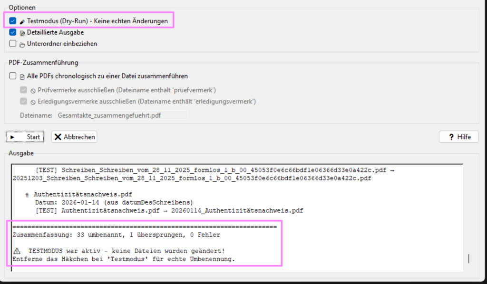Click the PDF icon beside Alle PDFs chronologisch
Image resolution: width=487 pixels, height=284 pixels.
click(22, 76)
